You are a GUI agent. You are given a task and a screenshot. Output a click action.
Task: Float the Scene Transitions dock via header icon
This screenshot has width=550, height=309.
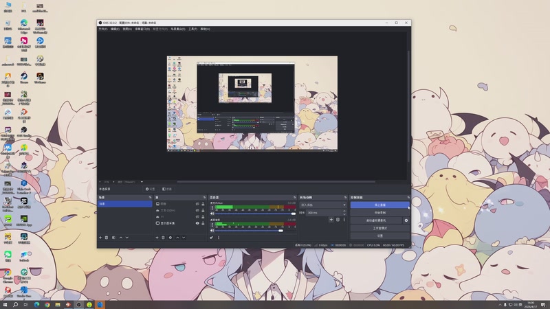tap(346, 197)
